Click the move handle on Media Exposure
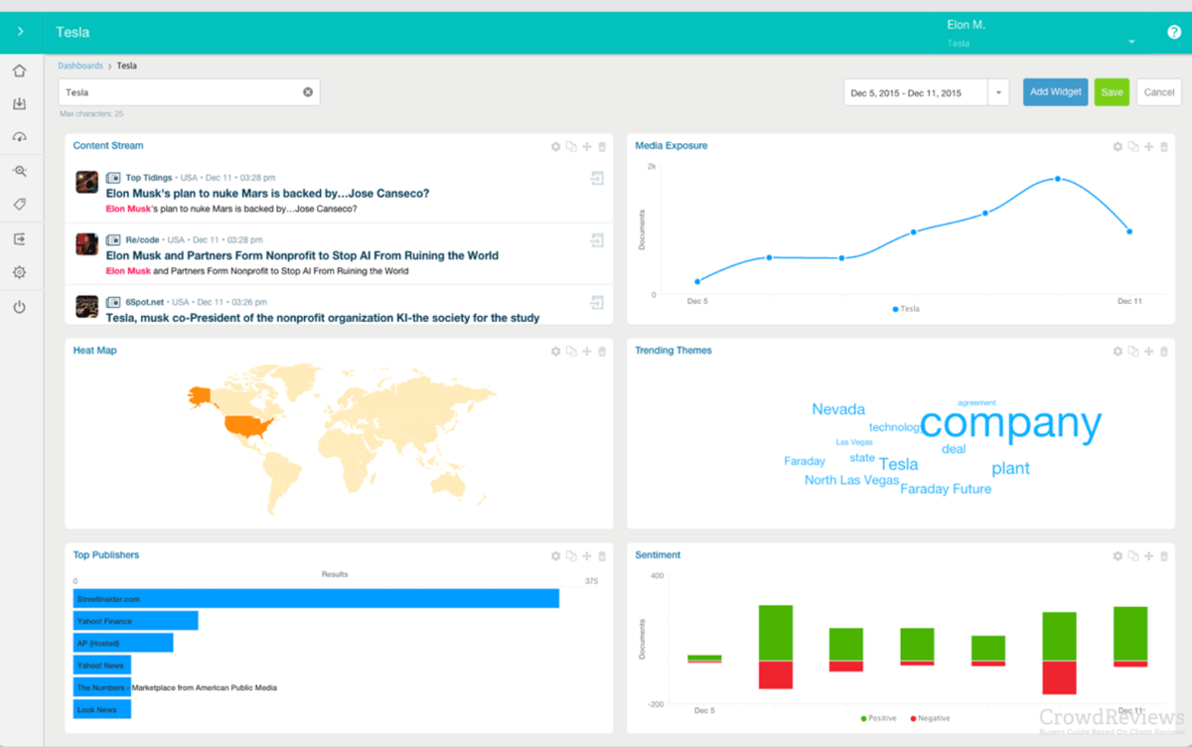Viewport: 1192px width, 747px height. [x=1149, y=147]
